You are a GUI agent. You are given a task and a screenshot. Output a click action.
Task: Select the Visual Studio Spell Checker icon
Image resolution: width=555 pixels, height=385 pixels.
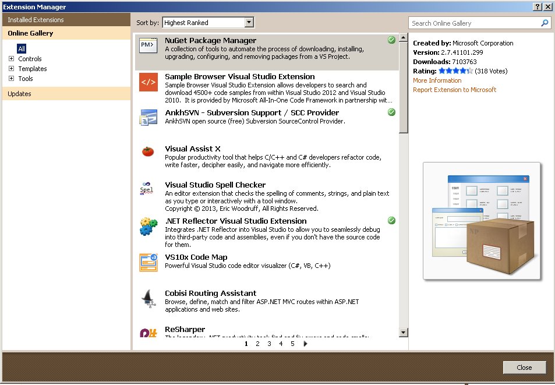point(148,189)
